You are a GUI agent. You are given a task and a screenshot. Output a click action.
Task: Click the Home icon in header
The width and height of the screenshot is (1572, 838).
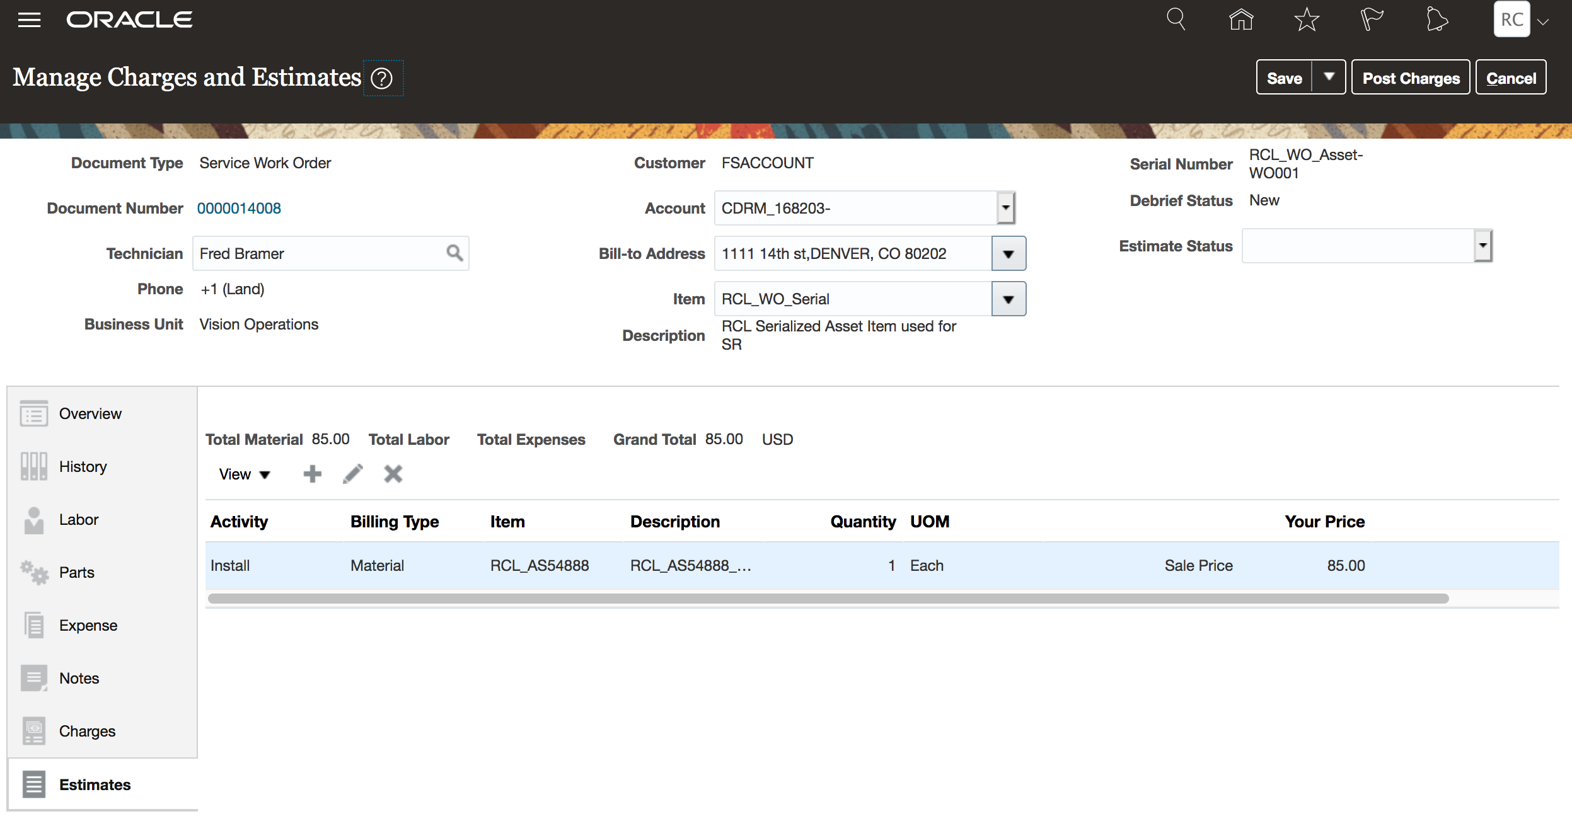point(1241,20)
